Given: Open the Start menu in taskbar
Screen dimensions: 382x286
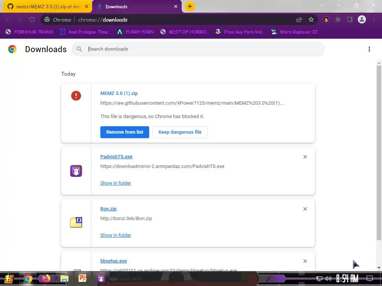Looking at the screenshot, I should pyautogui.click(x=9, y=279).
